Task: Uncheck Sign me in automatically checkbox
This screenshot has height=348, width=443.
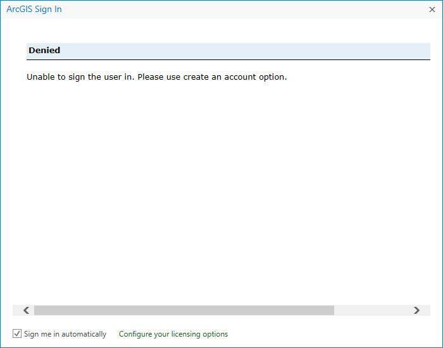Action: point(17,333)
